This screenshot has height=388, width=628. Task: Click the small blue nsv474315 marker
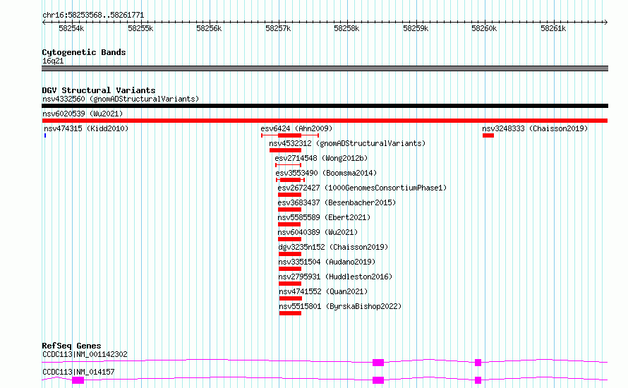click(x=45, y=135)
